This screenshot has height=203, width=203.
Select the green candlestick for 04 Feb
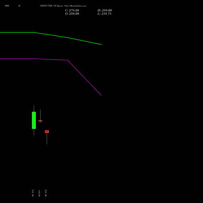[34, 120]
